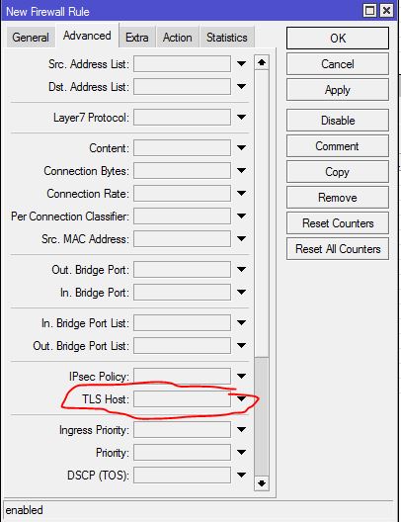
Task: Switch to the General tab
Action: (31, 38)
